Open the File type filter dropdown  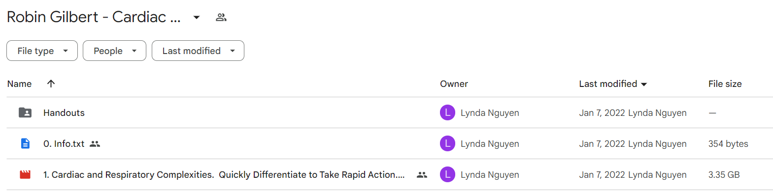tap(42, 51)
